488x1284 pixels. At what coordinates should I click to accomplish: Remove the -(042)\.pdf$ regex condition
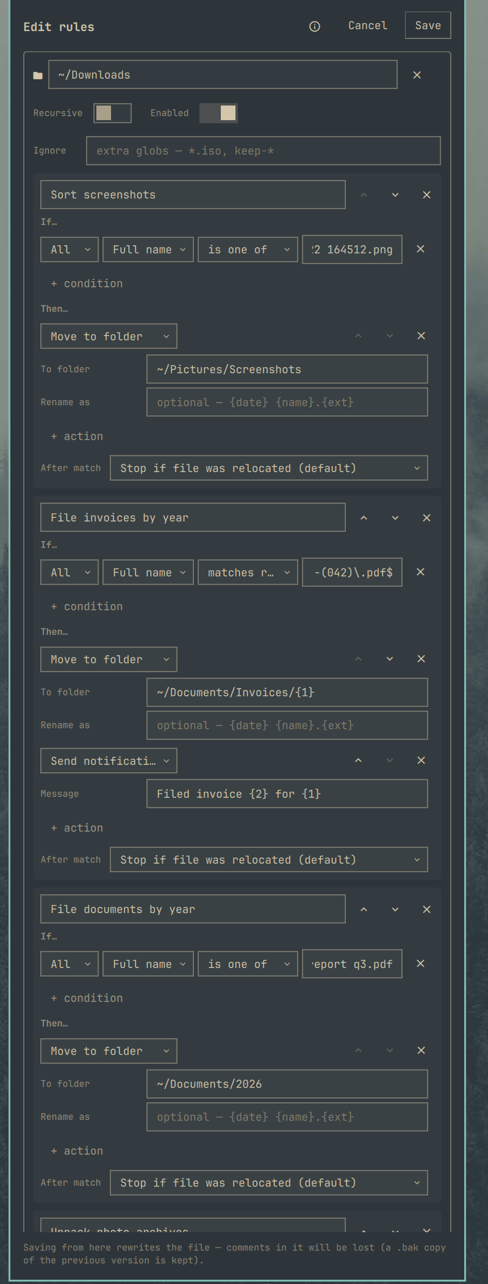click(420, 572)
